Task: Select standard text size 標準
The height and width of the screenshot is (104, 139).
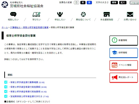Action: [114, 3]
